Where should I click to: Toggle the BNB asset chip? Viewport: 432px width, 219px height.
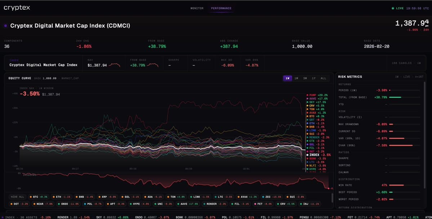[84, 197]
